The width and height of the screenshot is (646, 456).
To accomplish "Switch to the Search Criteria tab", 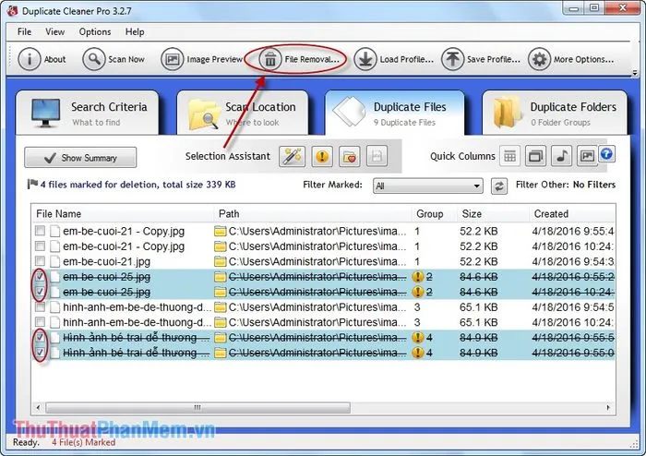I will (x=90, y=113).
